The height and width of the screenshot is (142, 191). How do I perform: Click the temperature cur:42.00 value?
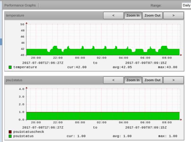[77, 67]
